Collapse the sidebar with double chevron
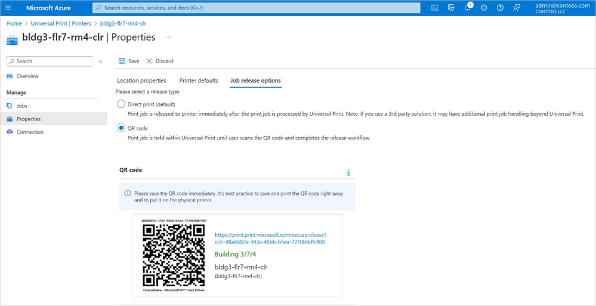The height and width of the screenshot is (306, 596). click(100, 61)
